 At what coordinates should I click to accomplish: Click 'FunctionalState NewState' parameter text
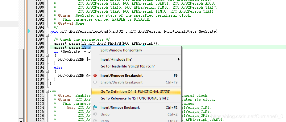point(190,31)
